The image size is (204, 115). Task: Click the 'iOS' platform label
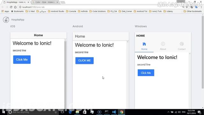[x=13, y=26]
